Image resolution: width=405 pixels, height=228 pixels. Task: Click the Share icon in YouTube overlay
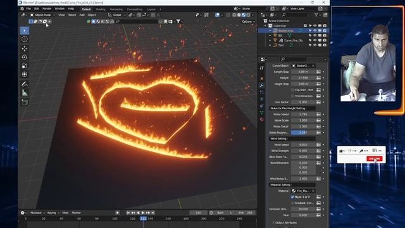click(361, 151)
